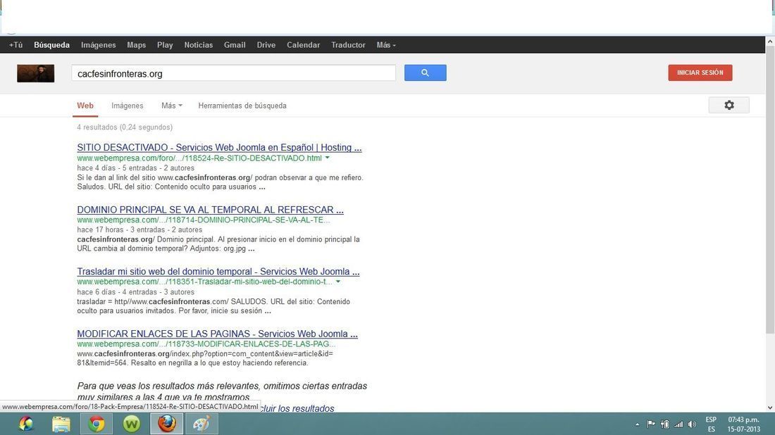Open Paint from the taskbar
The width and height of the screenshot is (775, 435).
click(201, 424)
